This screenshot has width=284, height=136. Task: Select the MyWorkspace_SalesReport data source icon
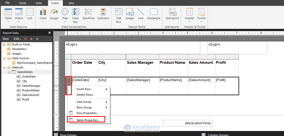[14, 63]
